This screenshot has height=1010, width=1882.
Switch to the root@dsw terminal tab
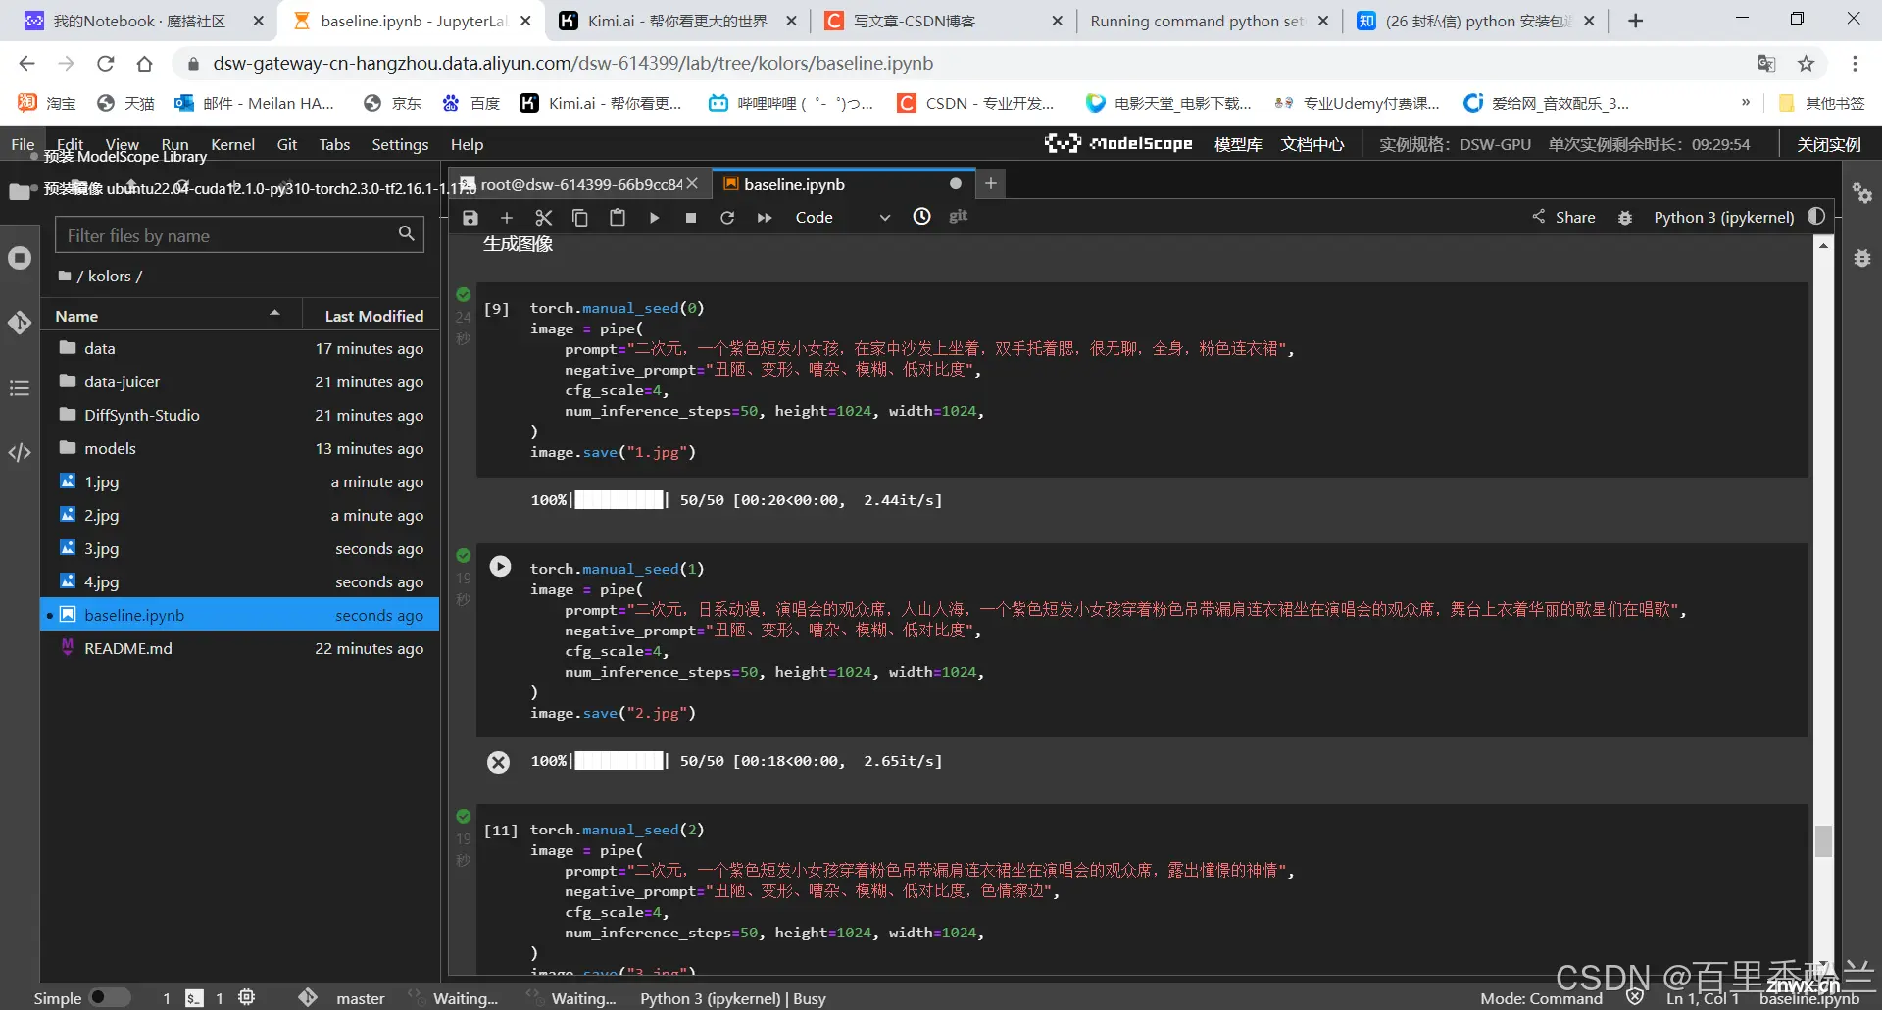click(x=580, y=184)
